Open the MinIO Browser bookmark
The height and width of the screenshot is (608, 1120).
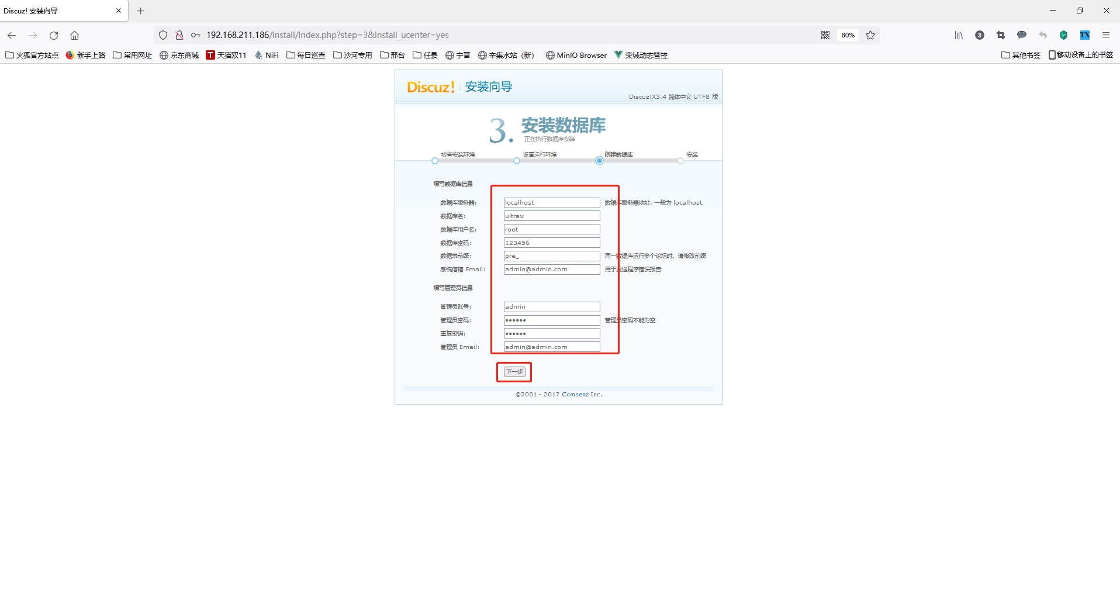tap(576, 55)
